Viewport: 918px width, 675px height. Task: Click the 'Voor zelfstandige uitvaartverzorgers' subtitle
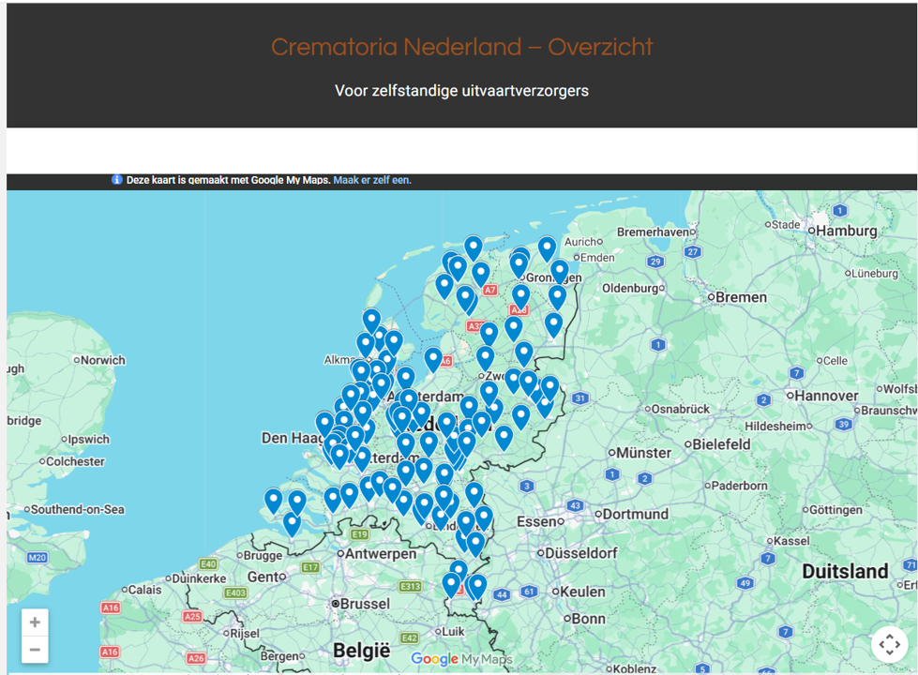(x=461, y=91)
